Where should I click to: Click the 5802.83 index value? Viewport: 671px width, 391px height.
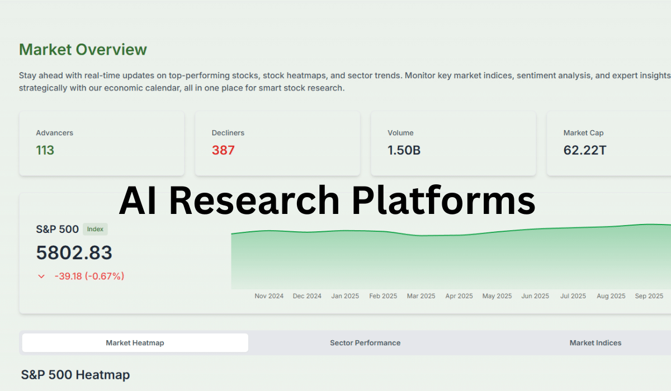(x=74, y=253)
